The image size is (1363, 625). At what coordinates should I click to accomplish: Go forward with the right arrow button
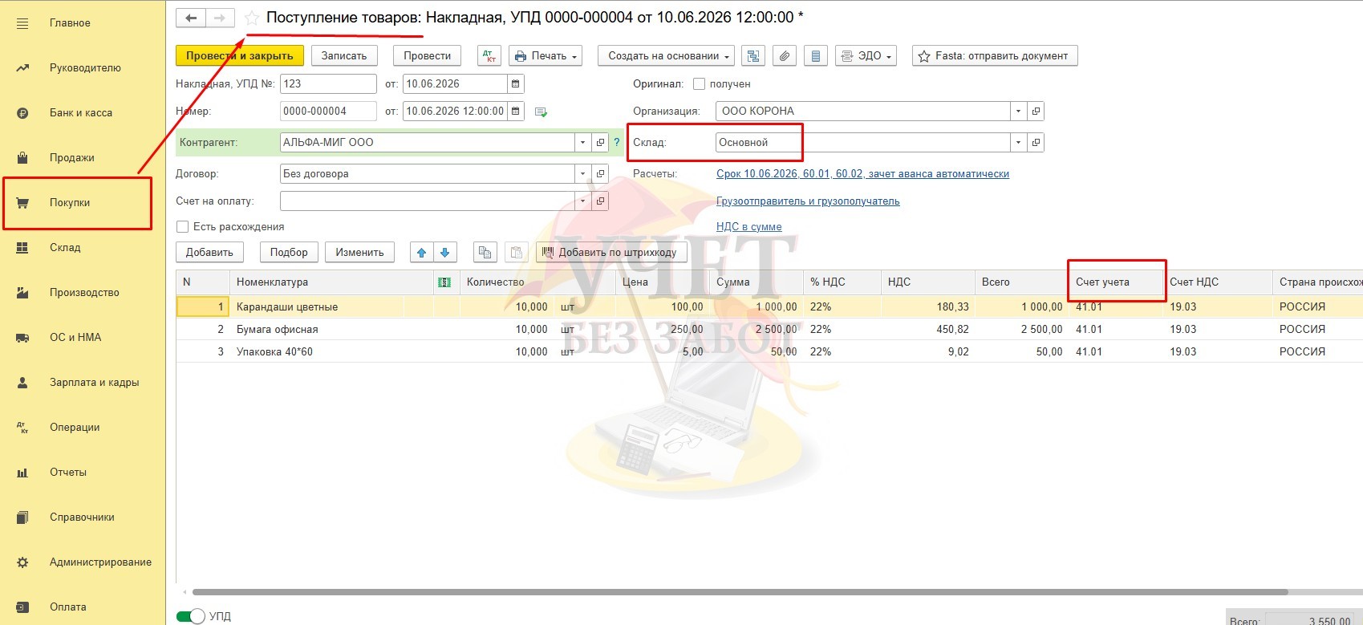[220, 18]
